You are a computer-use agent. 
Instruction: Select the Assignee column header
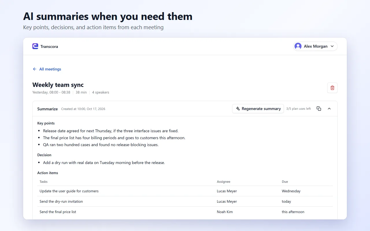[x=223, y=182]
